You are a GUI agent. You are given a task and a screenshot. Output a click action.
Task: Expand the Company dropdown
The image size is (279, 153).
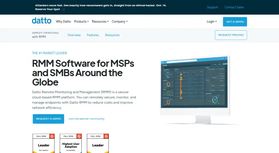click(120, 22)
